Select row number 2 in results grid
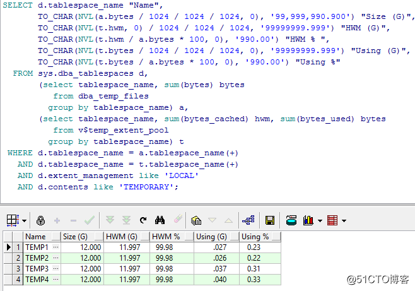The height and width of the screenshot is (291, 415). (18, 258)
